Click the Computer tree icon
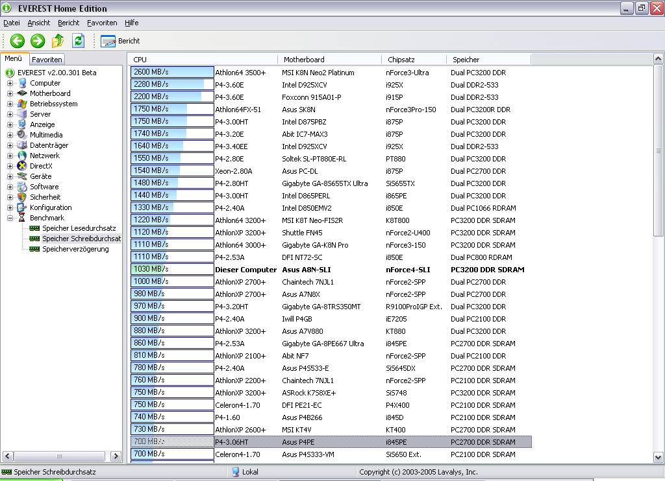Screen dimensions: 665x481 click(x=22, y=83)
